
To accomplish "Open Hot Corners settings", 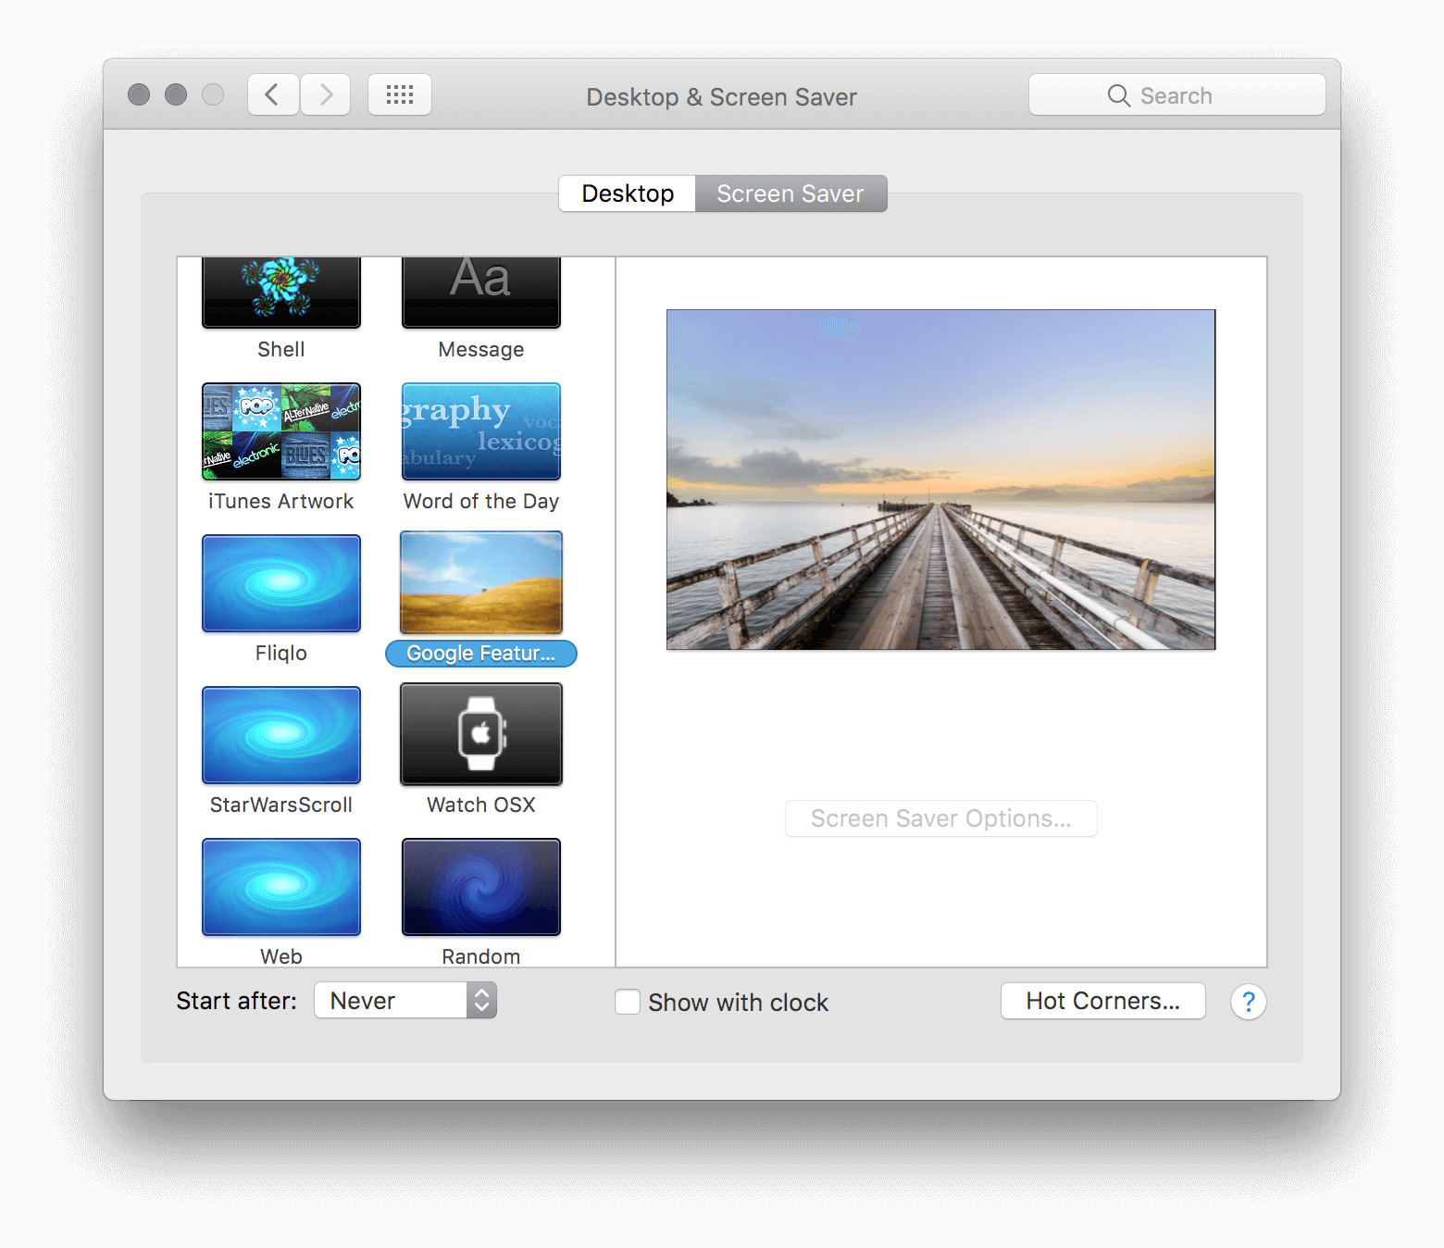I will [1102, 1000].
